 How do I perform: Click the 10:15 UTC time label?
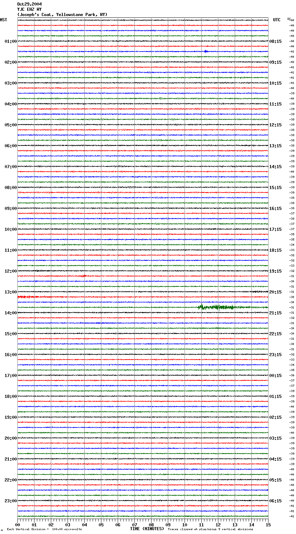click(275, 83)
